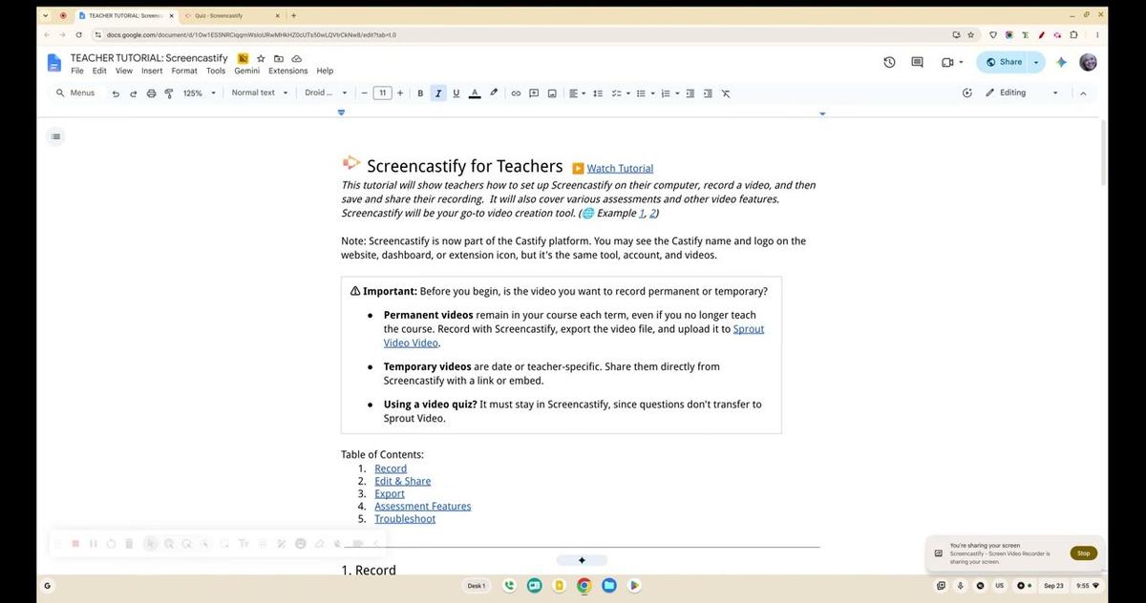Open the Desk 1 switcher

coord(476,586)
